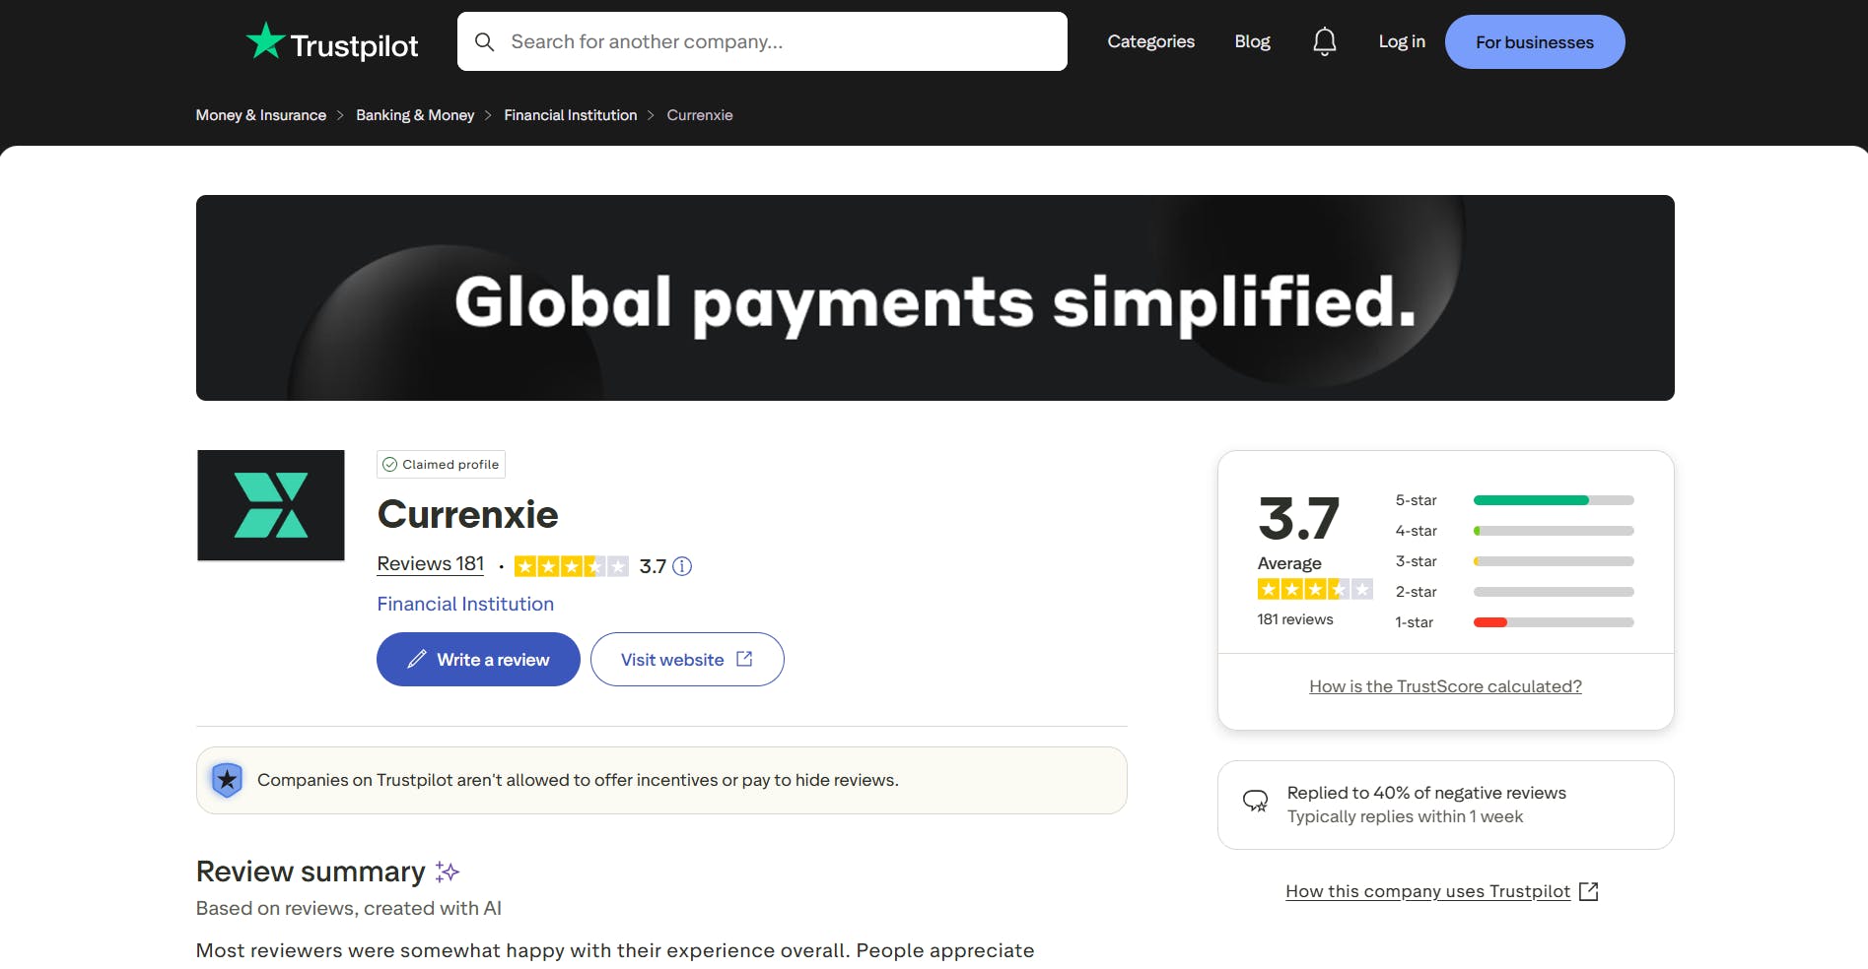
Task: Open the Banking & Money breadcrumb
Action: pos(414,115)
